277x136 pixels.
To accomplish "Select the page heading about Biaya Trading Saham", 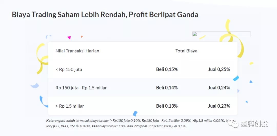I will pyautogui.click(x=105, y=15).
